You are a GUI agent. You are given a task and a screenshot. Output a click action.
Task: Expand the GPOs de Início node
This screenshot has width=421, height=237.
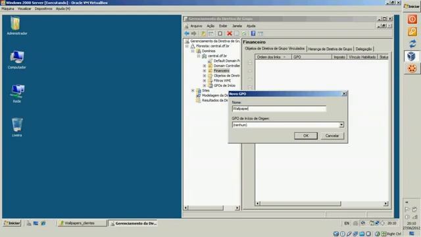tap(205, 86)
